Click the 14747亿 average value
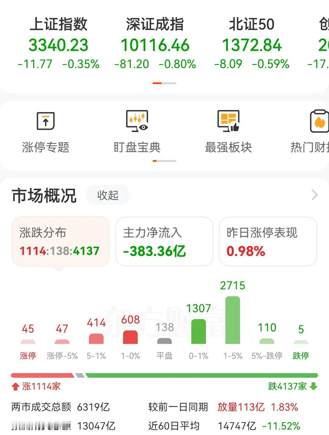329x435 pixels. coord(237,426)
